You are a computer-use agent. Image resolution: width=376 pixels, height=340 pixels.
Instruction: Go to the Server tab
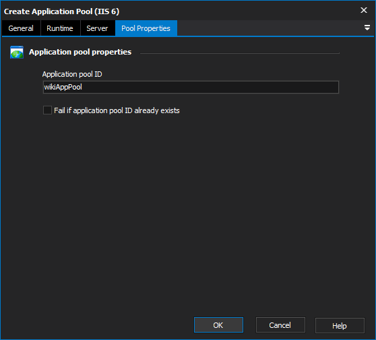click(x=97, y=28)
